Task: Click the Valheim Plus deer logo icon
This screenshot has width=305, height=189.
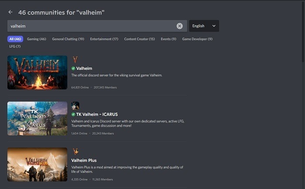Action: (75, 151)
